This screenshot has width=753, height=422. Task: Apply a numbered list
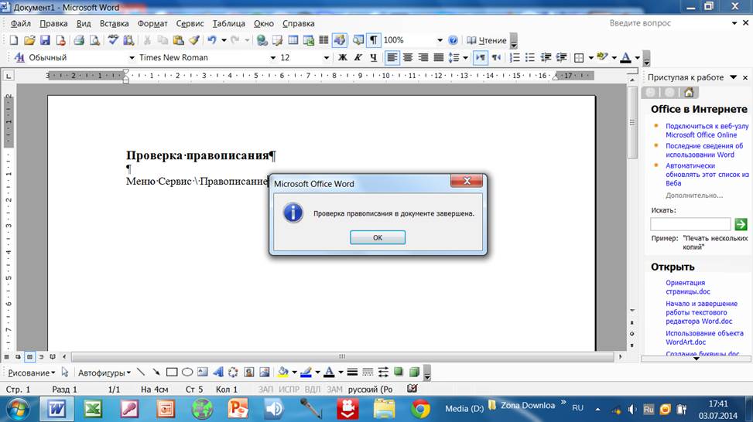515,57
